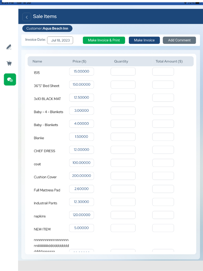Click total amount field for NEW ITEM

(x=163, y=228)
